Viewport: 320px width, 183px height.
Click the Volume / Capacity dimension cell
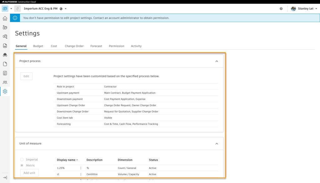[128, 174]
